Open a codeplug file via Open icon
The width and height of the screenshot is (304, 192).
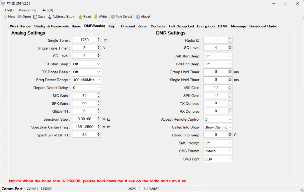20,17
